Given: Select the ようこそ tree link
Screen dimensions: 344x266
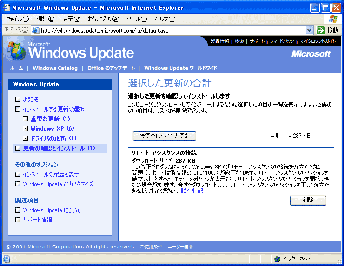Looking at the screenshot, I should [31, 100].
